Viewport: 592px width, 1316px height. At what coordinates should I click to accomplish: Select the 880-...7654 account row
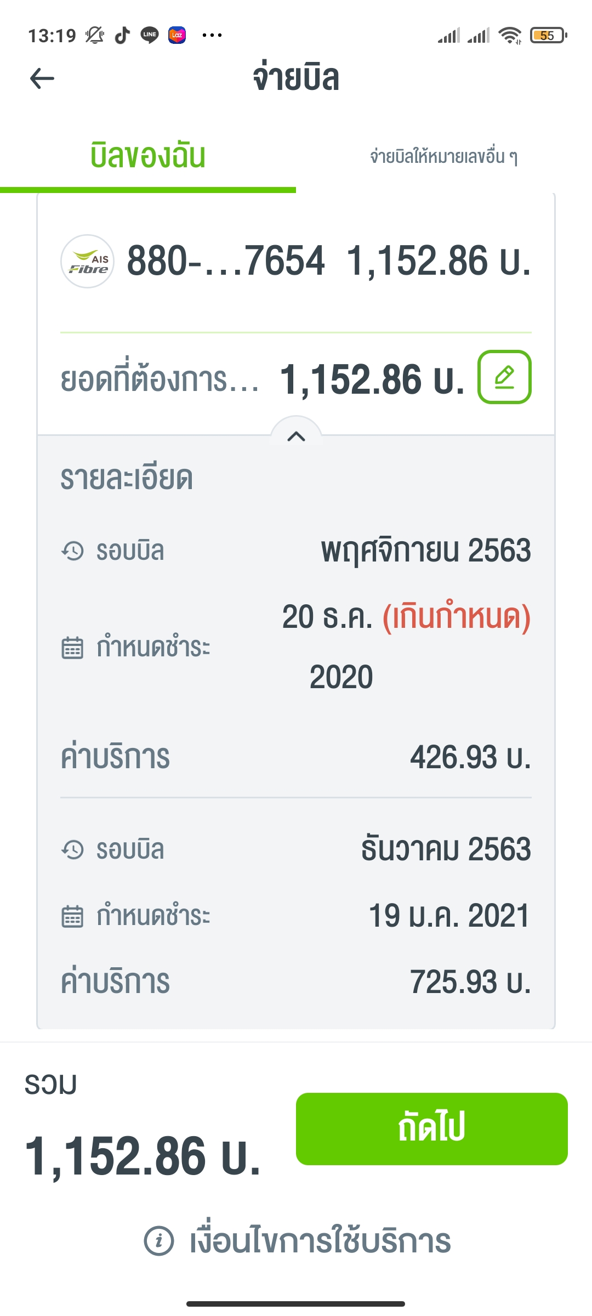(296, 262)
